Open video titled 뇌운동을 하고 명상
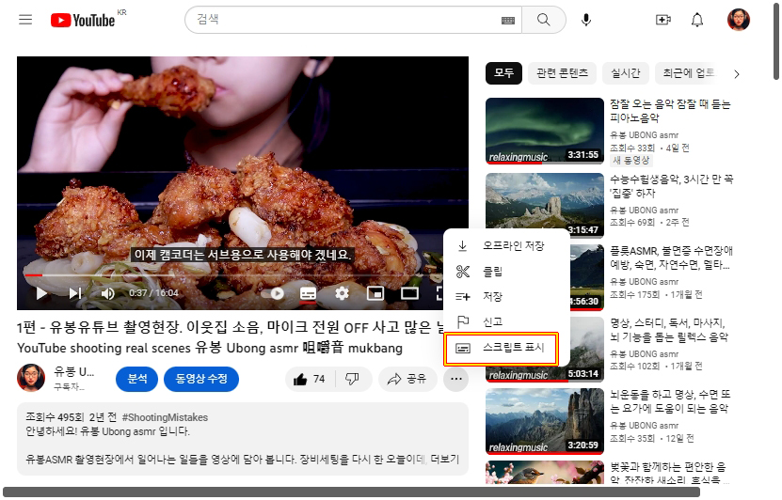This screenshot has height=500, width=782. [x=670, y=401]
